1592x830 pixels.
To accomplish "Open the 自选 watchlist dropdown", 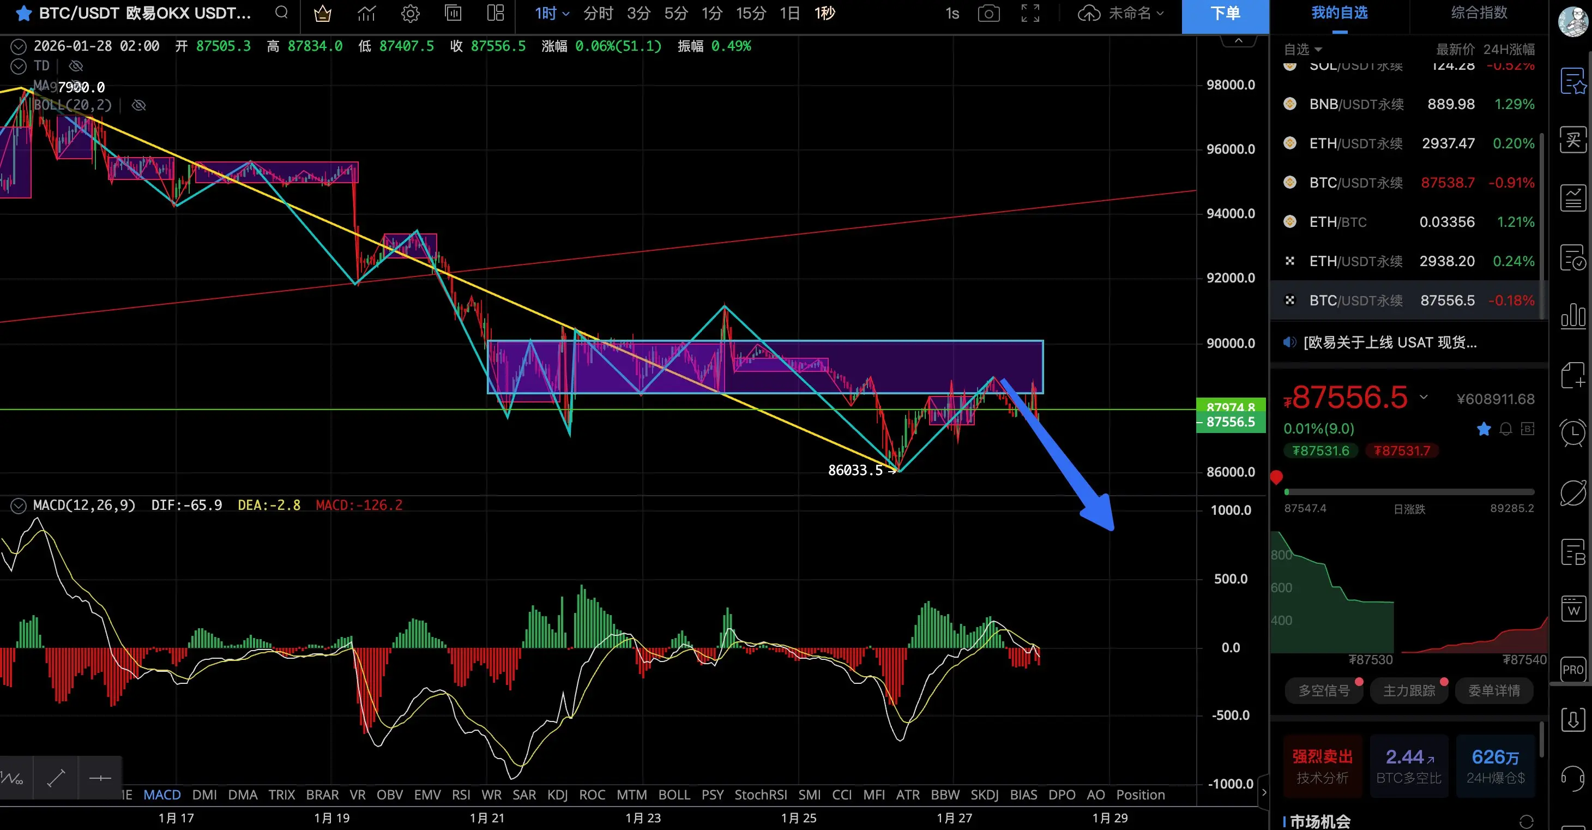I will (x=1303, y=50).
